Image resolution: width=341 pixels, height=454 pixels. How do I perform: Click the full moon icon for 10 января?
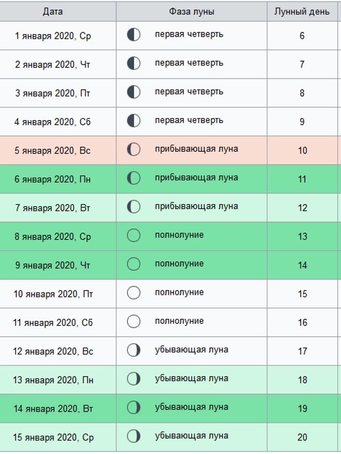[133, 293]
